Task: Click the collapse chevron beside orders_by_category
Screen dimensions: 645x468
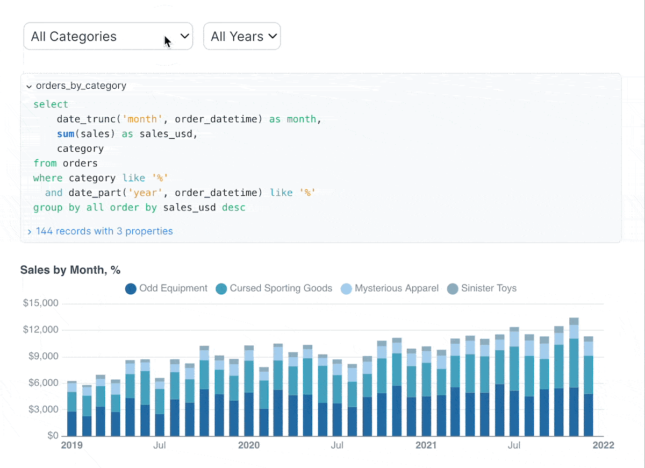Action: point(29,86)
